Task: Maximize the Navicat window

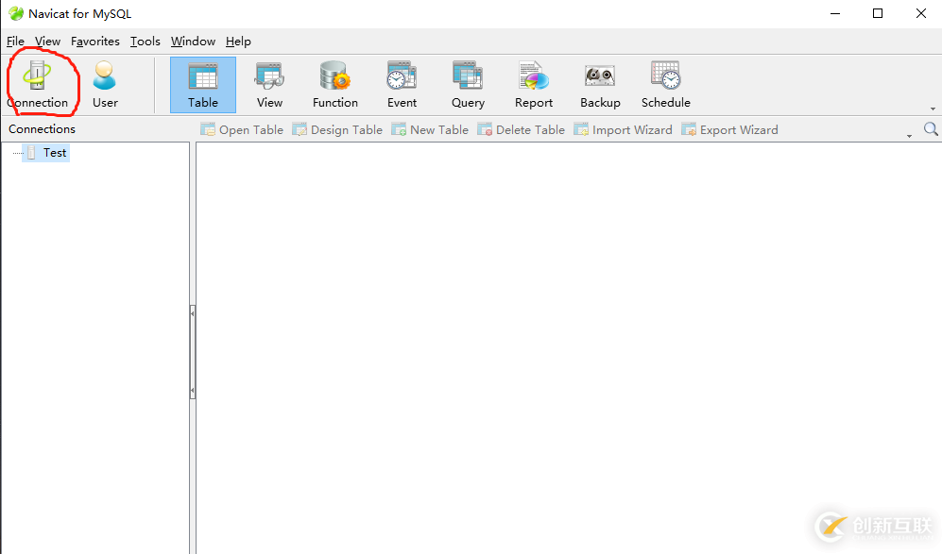Action: (x=878, y=13)
